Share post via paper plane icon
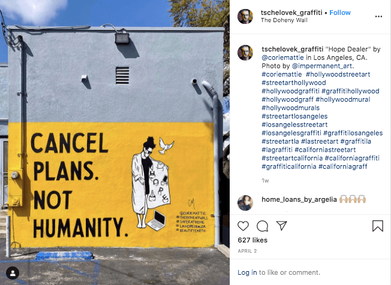 (x=281, y=226)
